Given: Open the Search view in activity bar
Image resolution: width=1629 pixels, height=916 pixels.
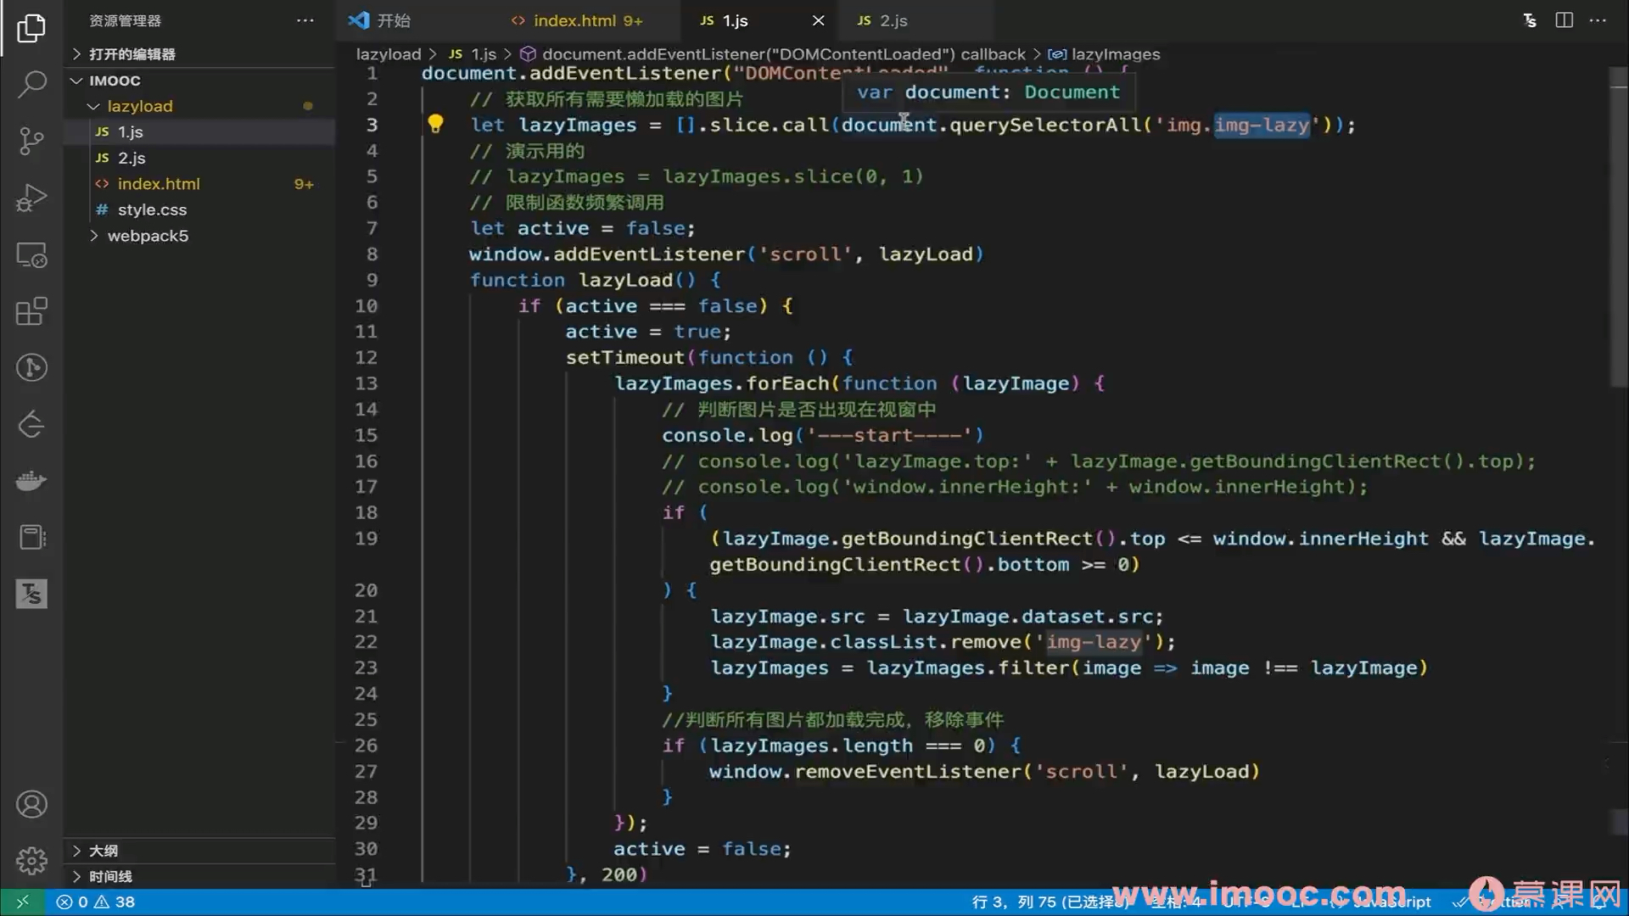Looking at the screenshot, I should coord(31,84).
